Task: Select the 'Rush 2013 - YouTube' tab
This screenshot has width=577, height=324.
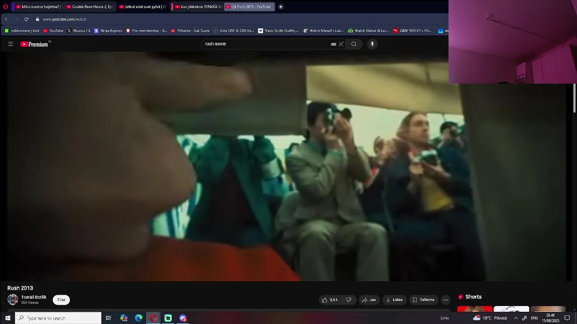Action: click(249, 7)
